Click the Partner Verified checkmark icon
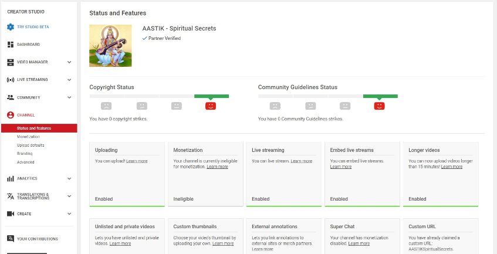The image size is (497, 254). point(145,38)
